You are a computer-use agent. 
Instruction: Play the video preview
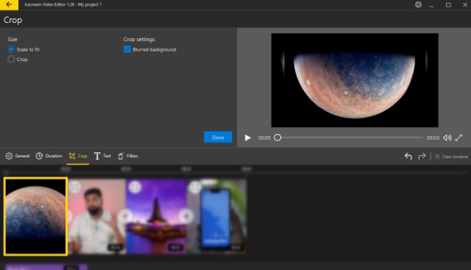point(247,138)
